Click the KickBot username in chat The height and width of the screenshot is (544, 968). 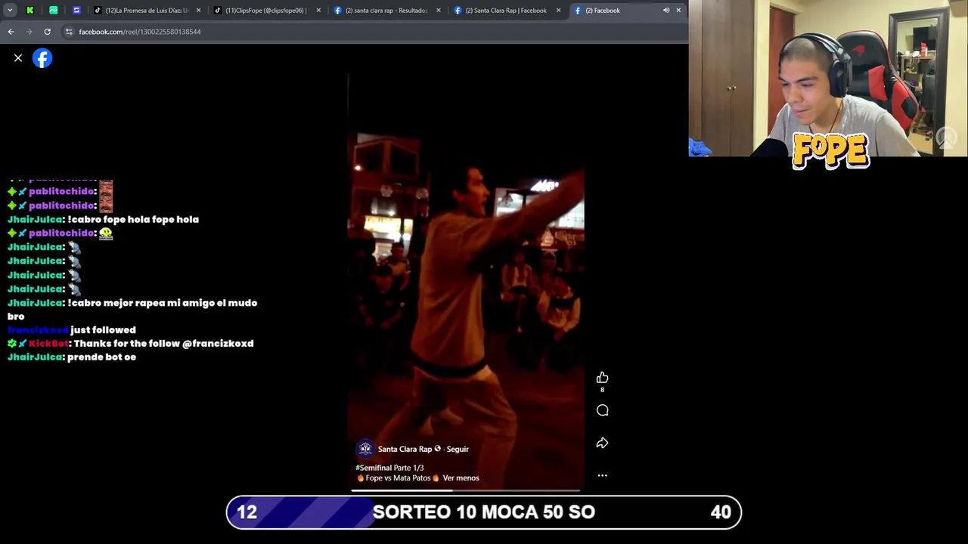point(48,344)
